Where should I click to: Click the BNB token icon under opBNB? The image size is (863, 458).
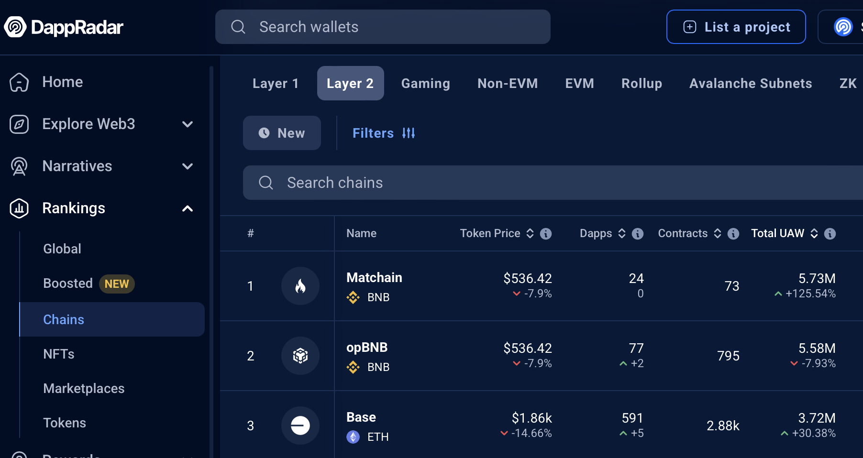coord(353,367)
